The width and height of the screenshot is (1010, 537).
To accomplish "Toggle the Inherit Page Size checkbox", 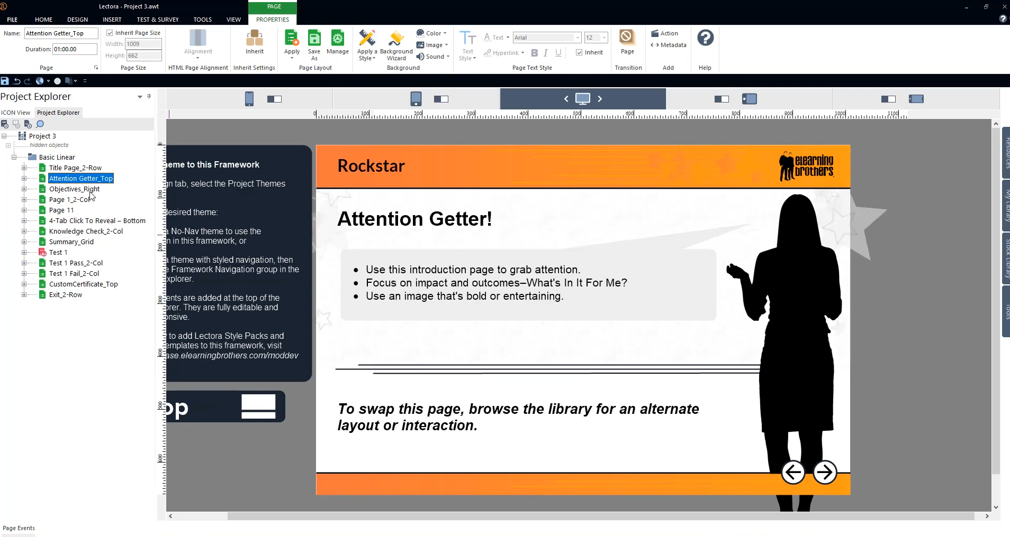I will click(110, 33).
